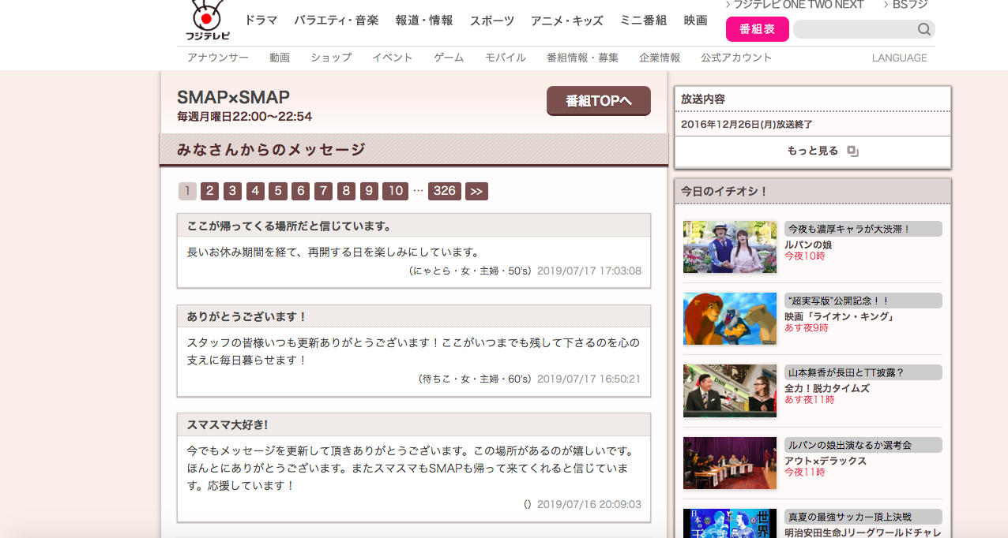
Task: Go to message page 326
Action: [x=444, y=191]
